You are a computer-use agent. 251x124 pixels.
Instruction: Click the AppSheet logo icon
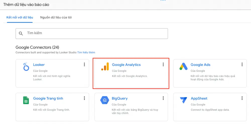coord(183,100)
